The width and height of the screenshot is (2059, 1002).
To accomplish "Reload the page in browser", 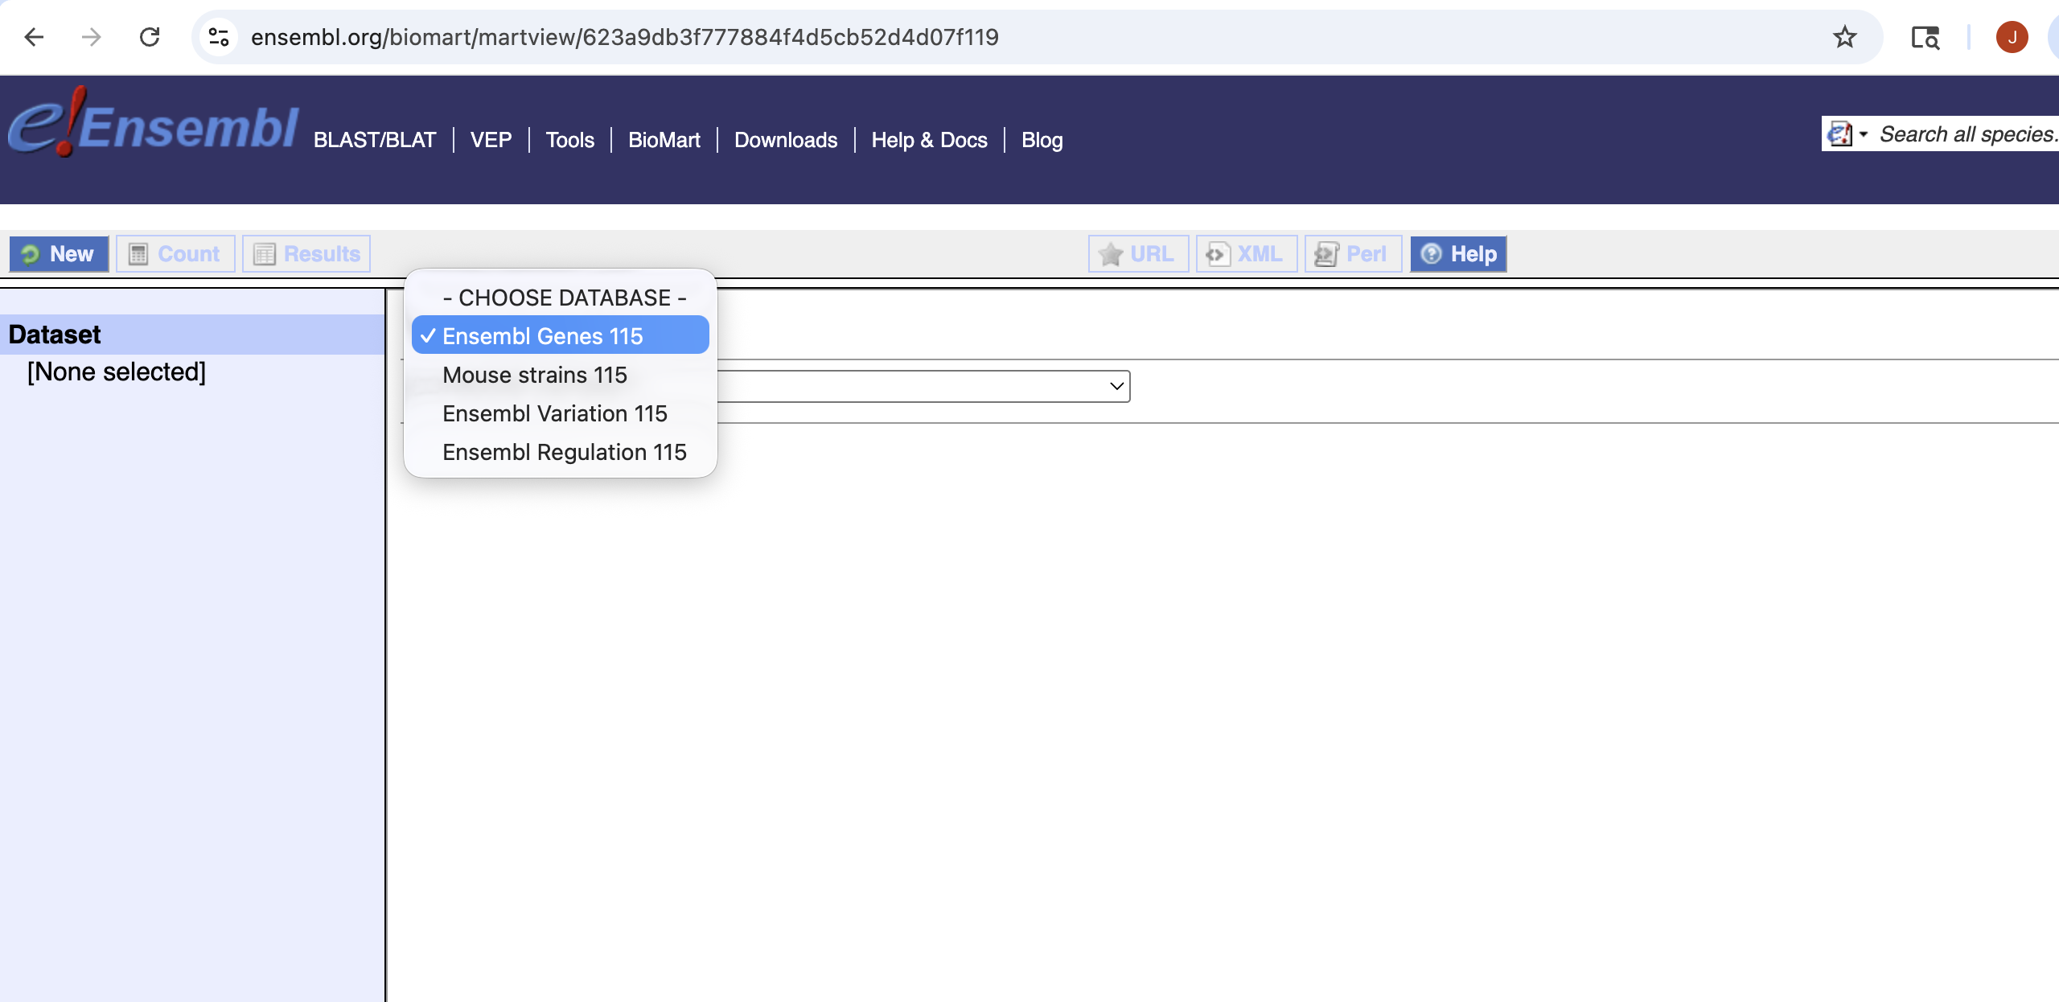I will [150, 37].
